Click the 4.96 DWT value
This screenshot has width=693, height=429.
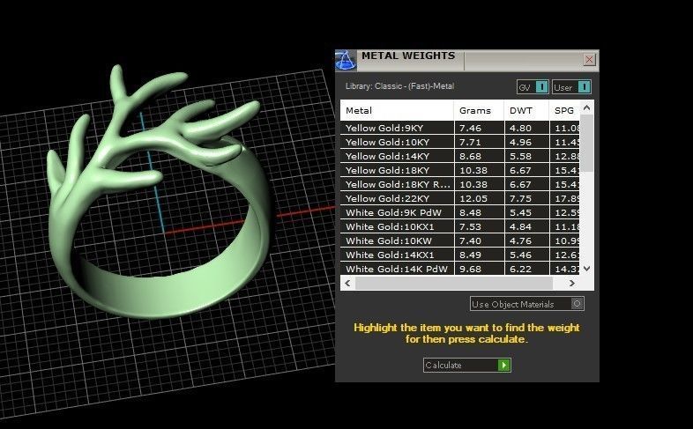tap(520, 142)
